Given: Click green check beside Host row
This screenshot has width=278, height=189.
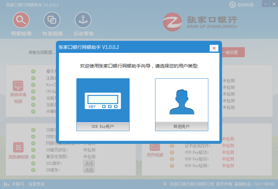Looking at the screenshot, I should [33, 85].
